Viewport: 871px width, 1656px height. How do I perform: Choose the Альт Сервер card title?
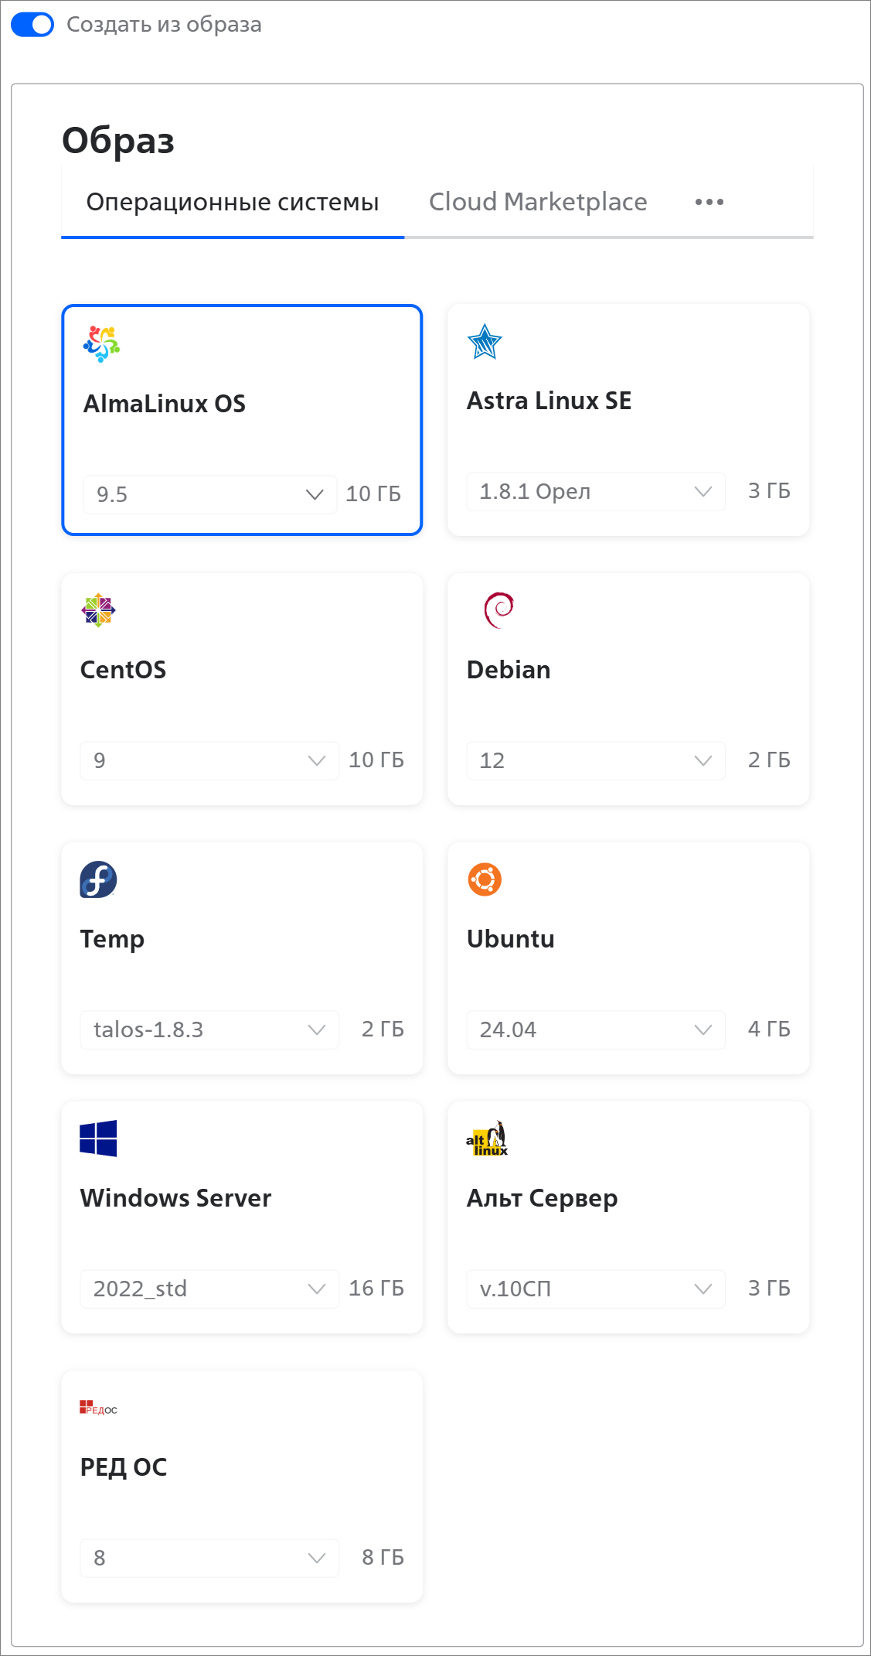542,1198
